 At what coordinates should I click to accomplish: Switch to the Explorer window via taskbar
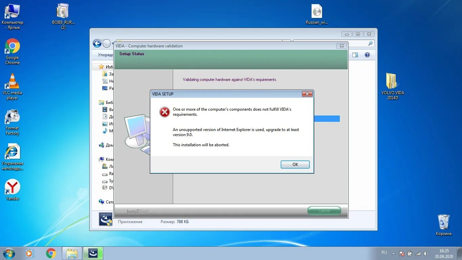pyautogui.click(x=72, y=253)
